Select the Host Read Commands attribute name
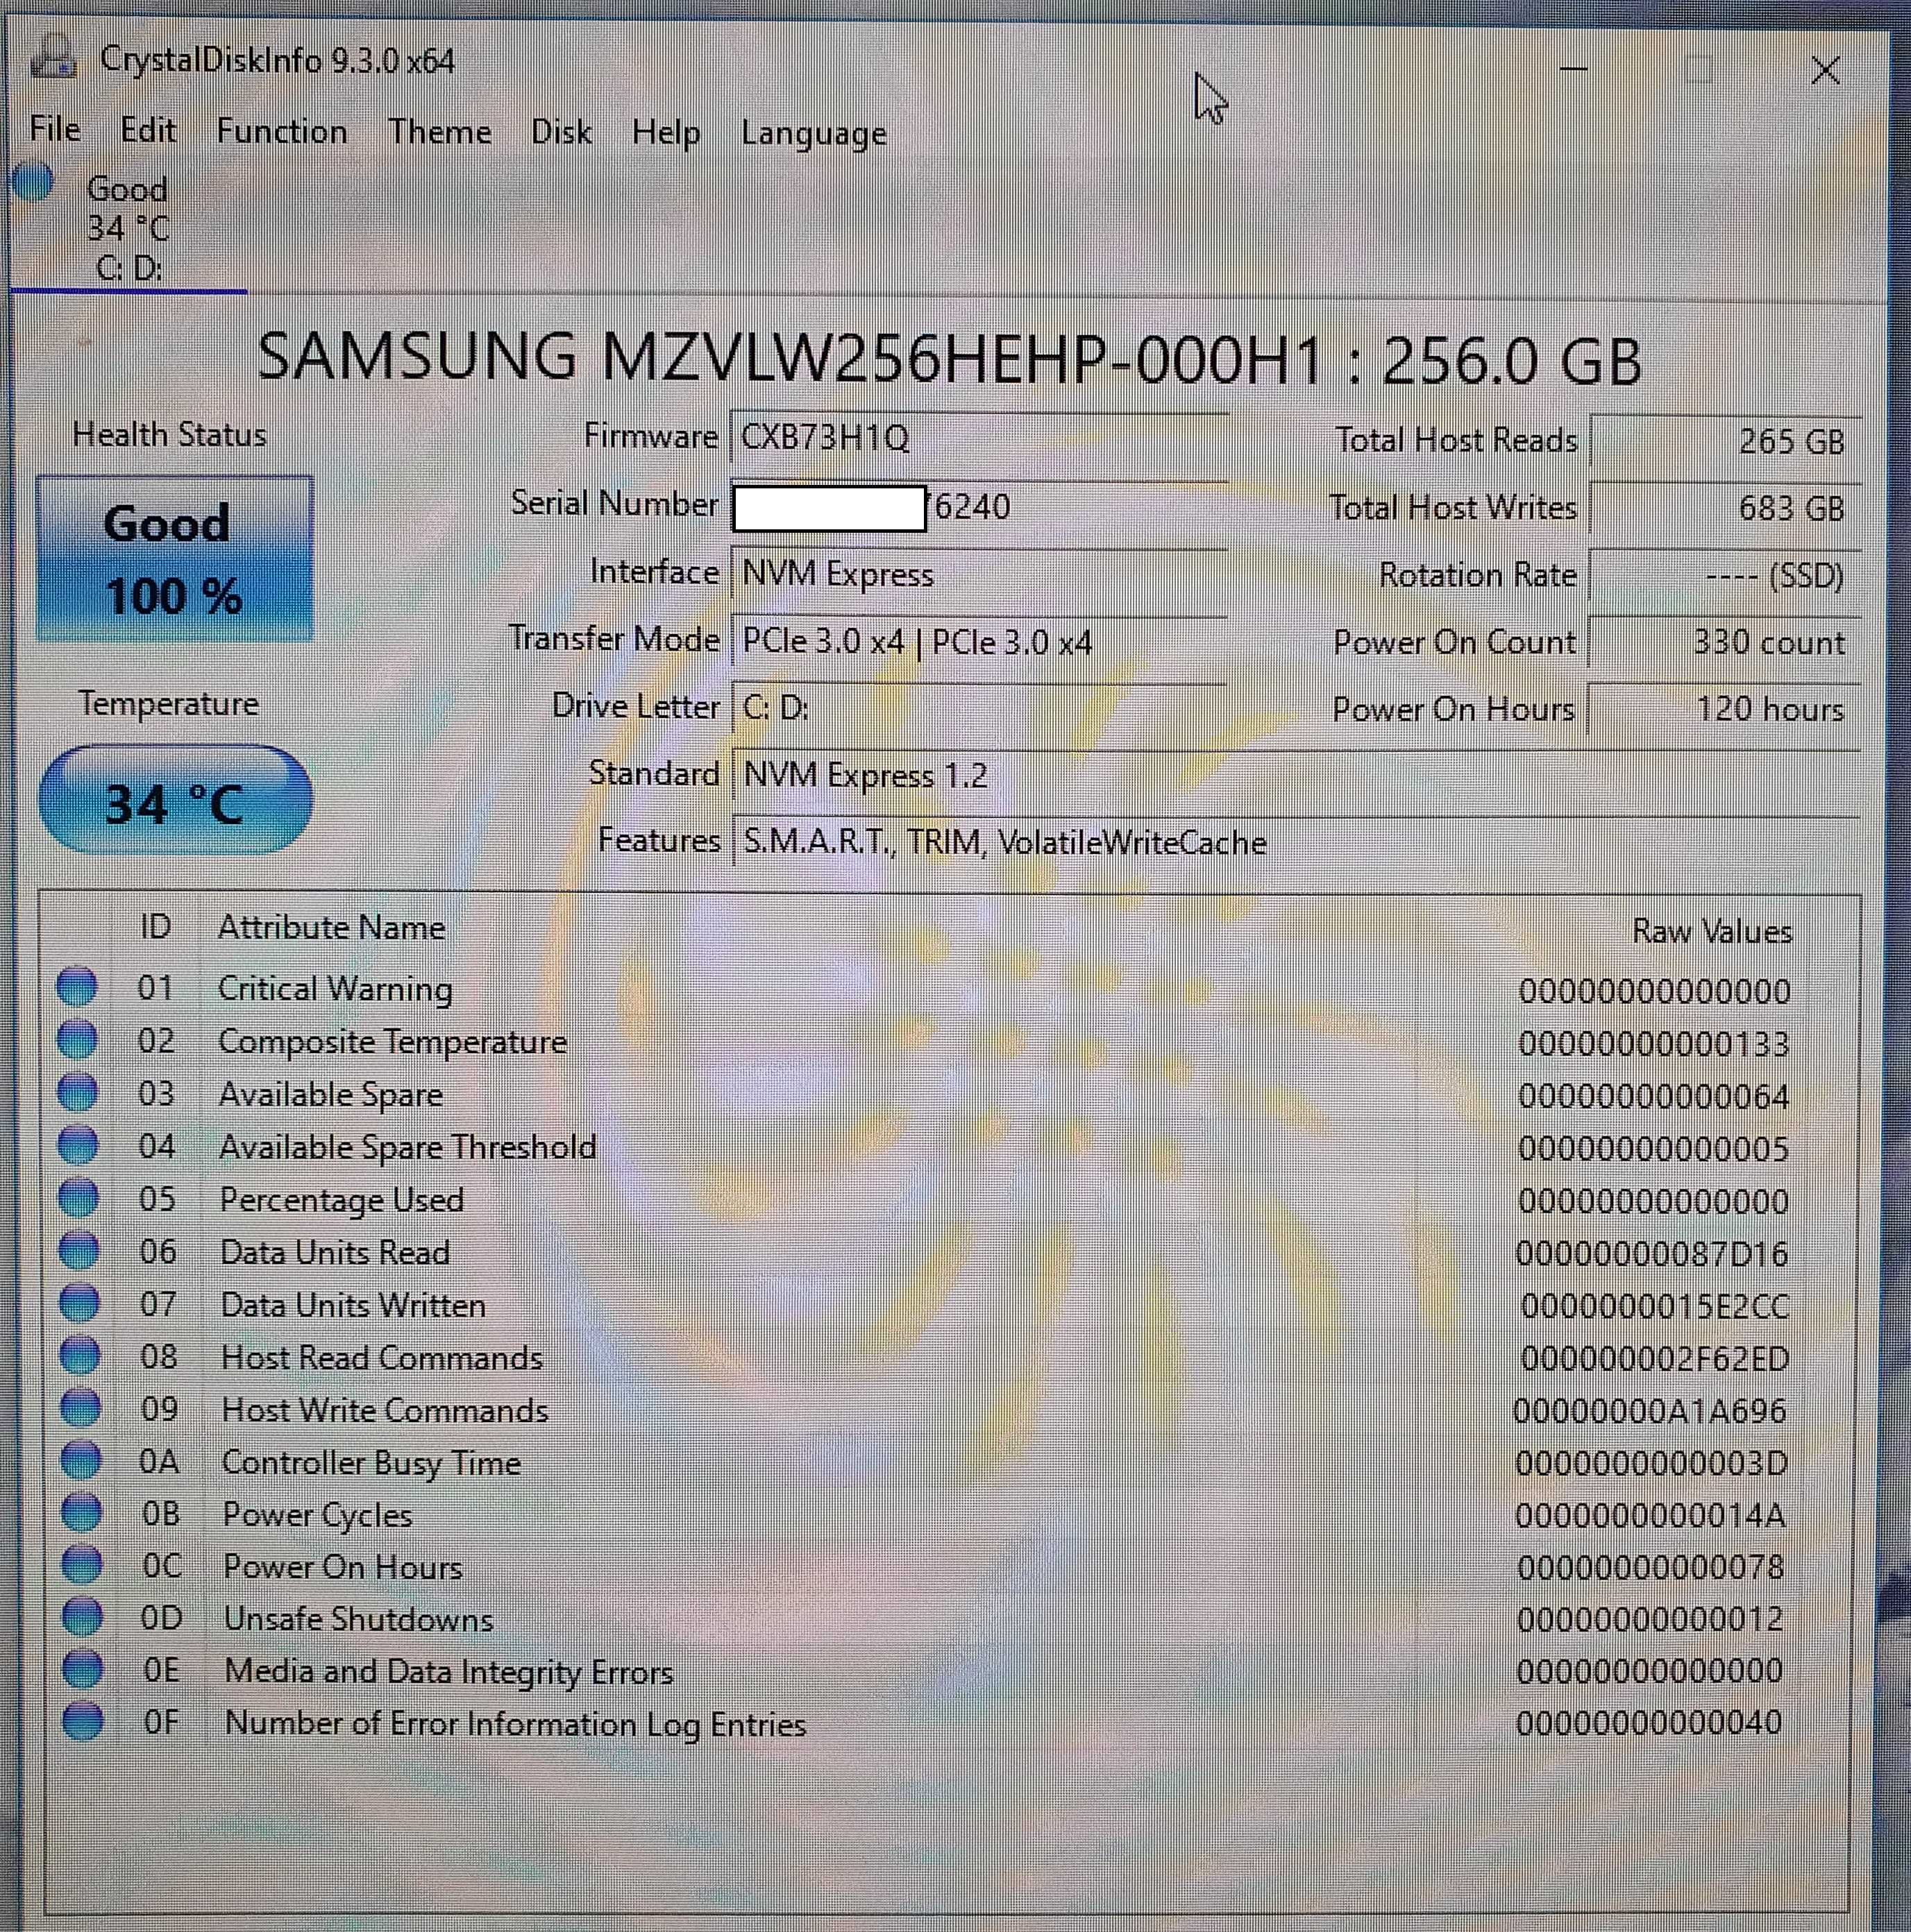 tap(382, 1357)
